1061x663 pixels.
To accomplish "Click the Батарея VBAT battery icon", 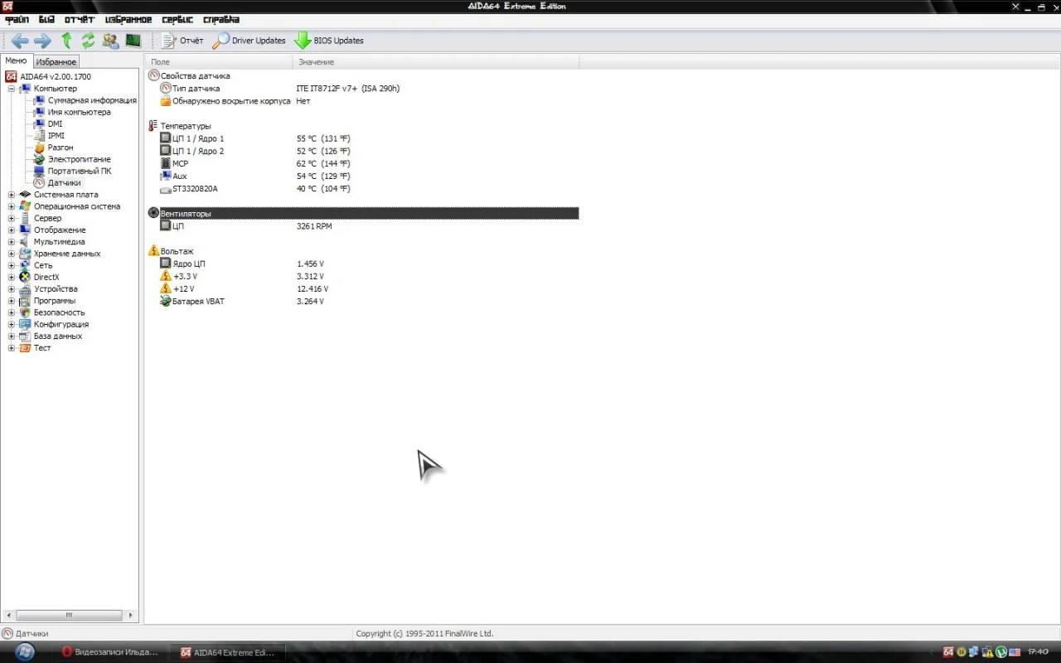I will click(x=166, y=302).
